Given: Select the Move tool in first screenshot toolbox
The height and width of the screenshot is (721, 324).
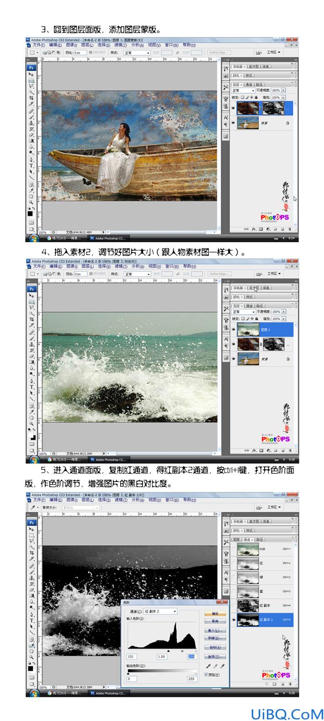Looking at the screenshot, I should (x=31, y=74).
